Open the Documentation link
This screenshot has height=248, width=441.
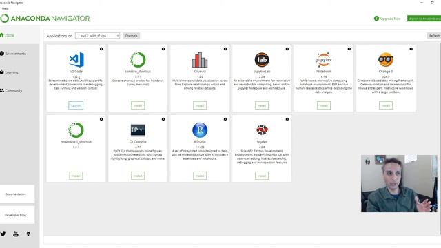click(17, 194)
